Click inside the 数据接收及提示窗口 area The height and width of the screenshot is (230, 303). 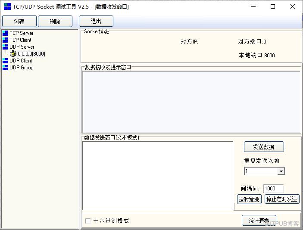tap(191, 102)
